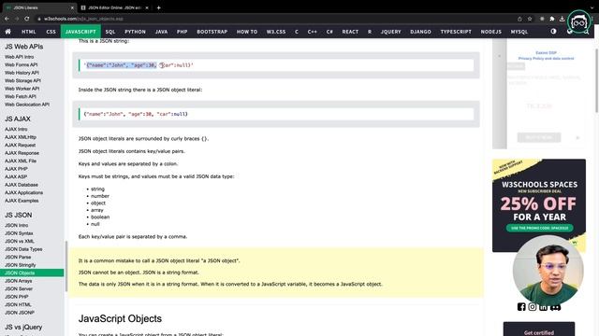The image size is (599, 336).
Task: Open HOW TO in top navigation
Action: click(x=247, y=32)
